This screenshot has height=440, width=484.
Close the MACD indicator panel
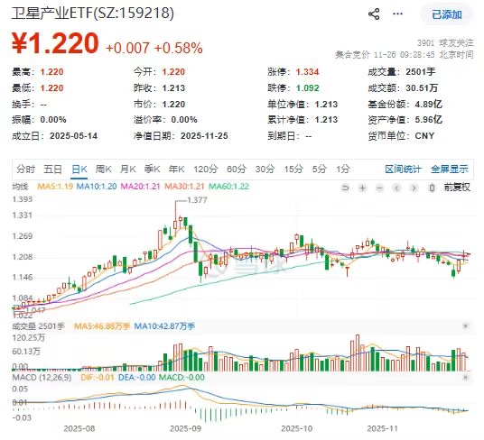[465, 378]
